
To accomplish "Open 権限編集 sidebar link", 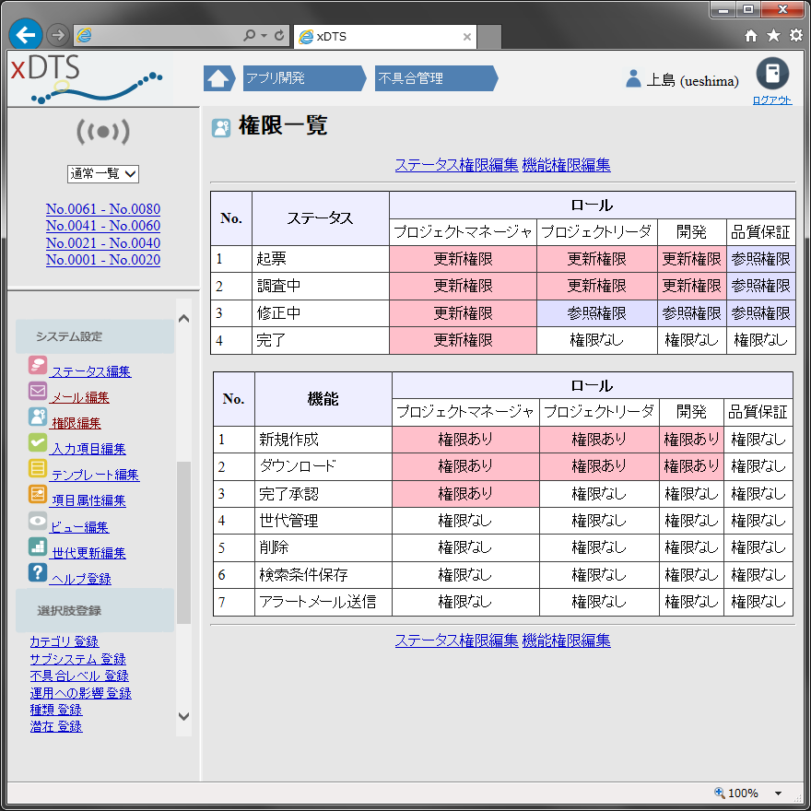I will pyautogui.click(x=76, y=424).
